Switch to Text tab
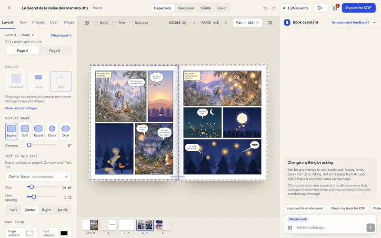The width and height of the screenshot is (381, 238). coord(23,22)
